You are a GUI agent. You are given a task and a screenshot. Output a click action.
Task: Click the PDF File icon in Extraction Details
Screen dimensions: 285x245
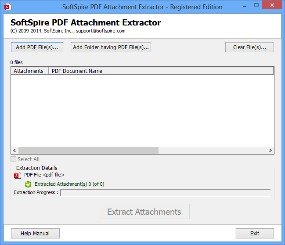point(17,175)
